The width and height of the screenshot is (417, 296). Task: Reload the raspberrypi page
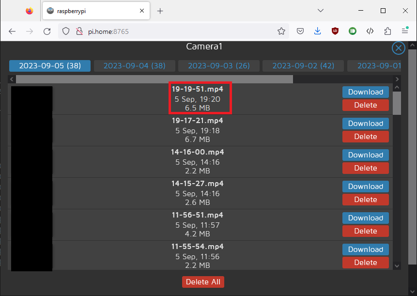point(47,31)
